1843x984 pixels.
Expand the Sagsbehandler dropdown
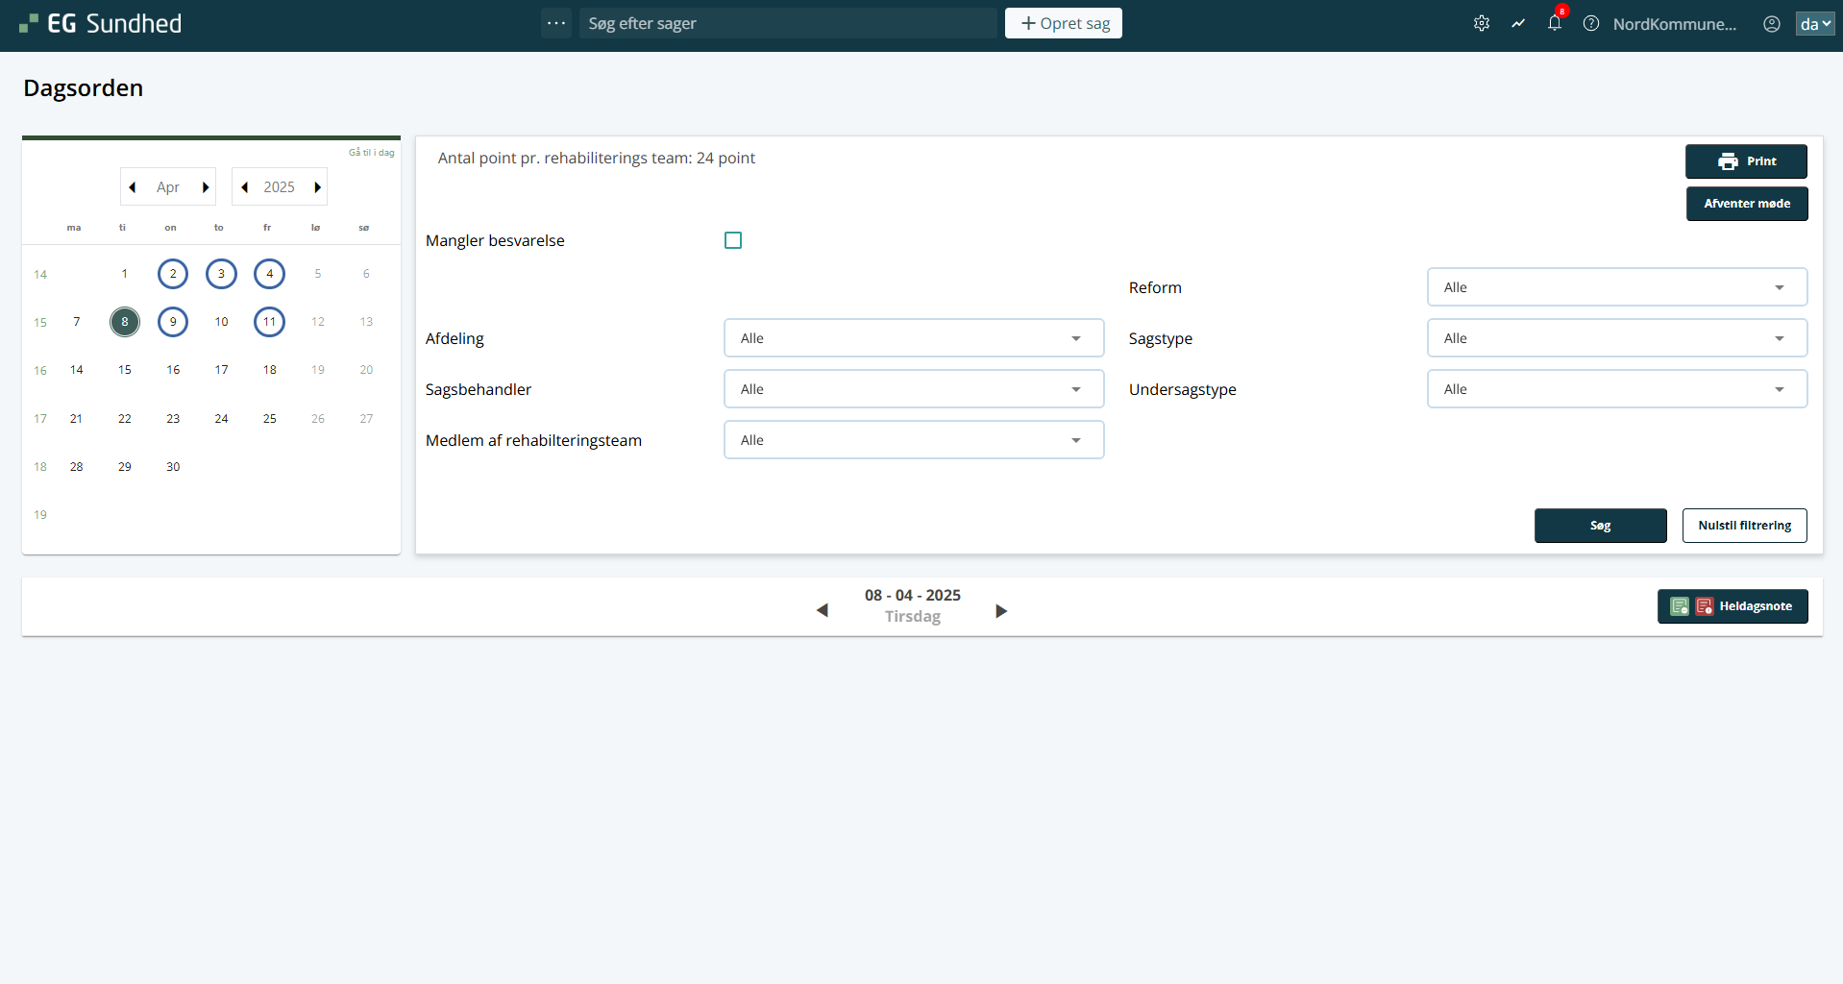pyautogui.click(x=913, y=389)
